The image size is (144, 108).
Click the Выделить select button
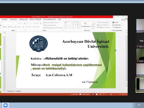click(x=117, y=27)
